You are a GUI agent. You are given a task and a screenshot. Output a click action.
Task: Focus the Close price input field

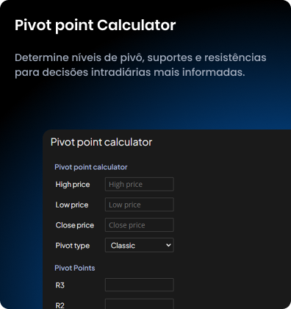[140, 225]
